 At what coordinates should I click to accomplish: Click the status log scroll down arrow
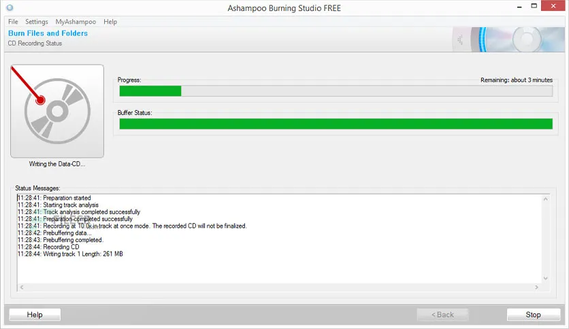tap(544, 278)
